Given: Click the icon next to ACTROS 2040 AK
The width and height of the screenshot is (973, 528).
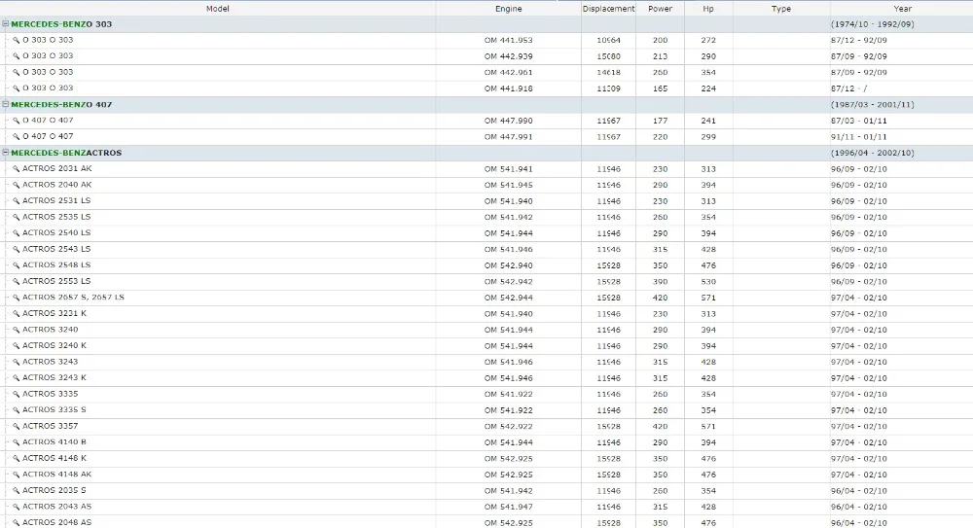Looking at the screenshot, I should point(17,185).
